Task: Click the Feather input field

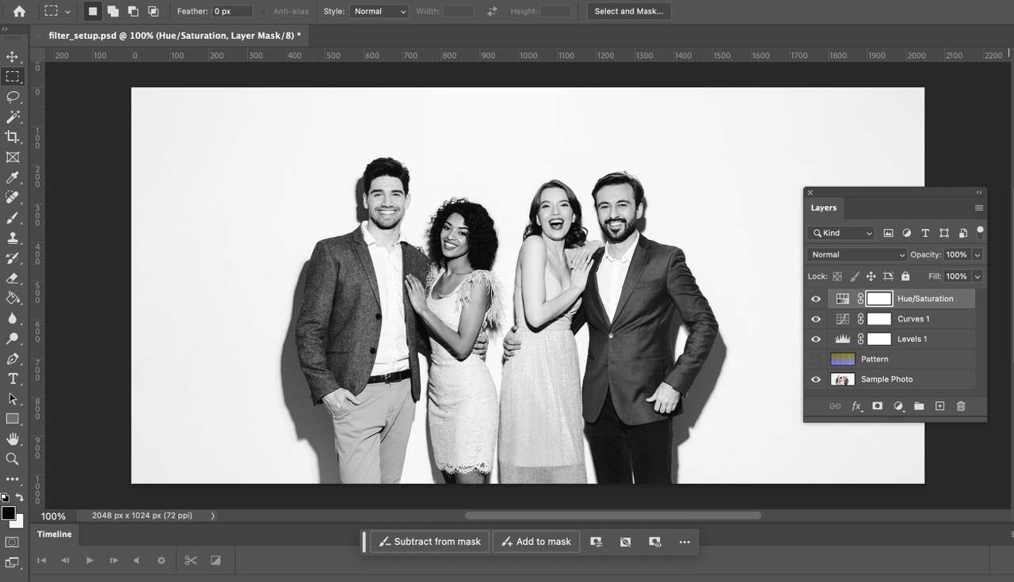Action: 231,11
